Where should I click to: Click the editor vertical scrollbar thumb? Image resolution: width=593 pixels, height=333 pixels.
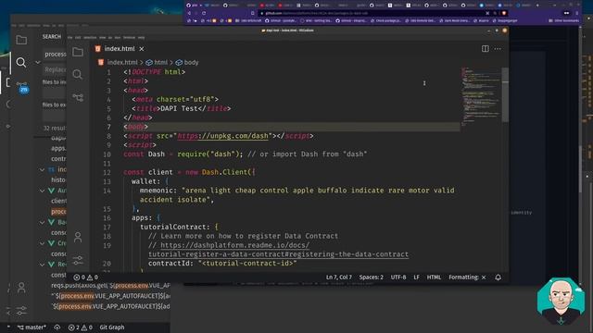pyautogui.click(x=505, y=94)
